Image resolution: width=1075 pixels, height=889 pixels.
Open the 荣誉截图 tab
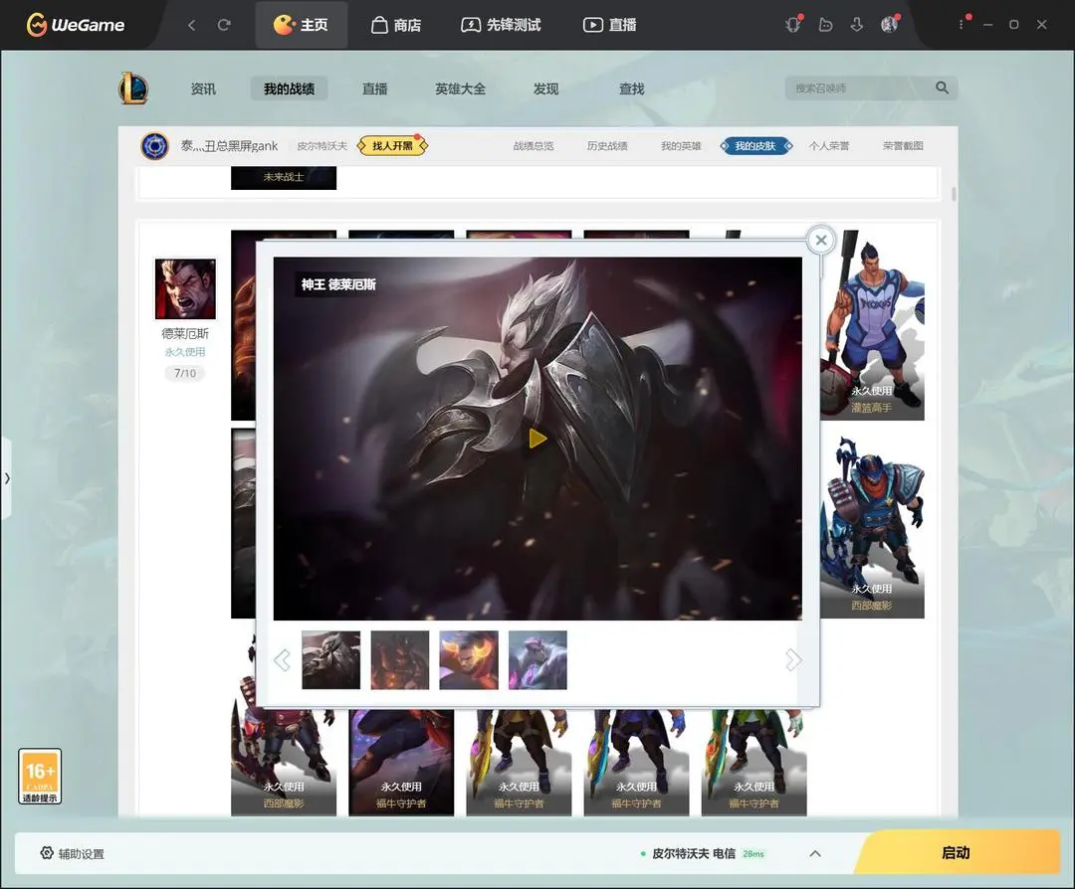(x=903, y=146)
